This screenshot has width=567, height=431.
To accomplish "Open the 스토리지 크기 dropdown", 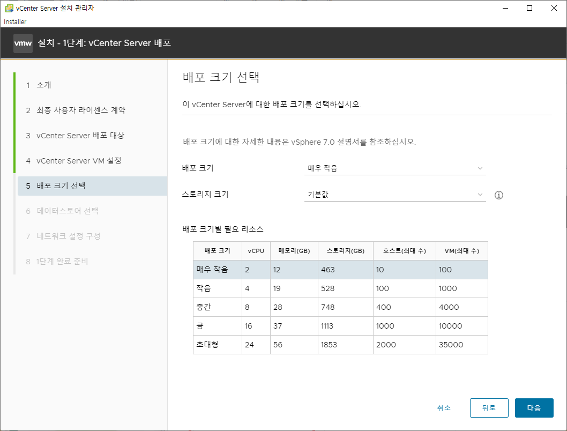I will (x=395, y=195).
